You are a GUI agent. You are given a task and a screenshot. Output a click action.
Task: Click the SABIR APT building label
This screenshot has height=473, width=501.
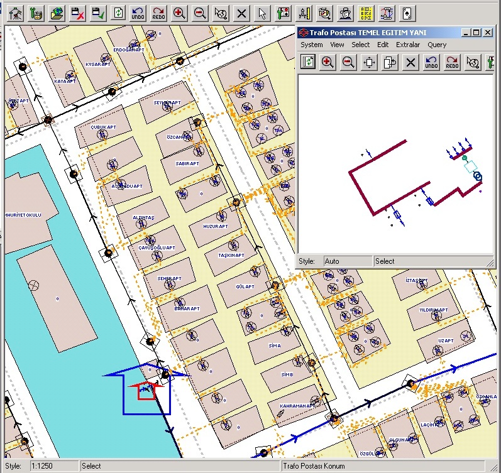[187, 163]
